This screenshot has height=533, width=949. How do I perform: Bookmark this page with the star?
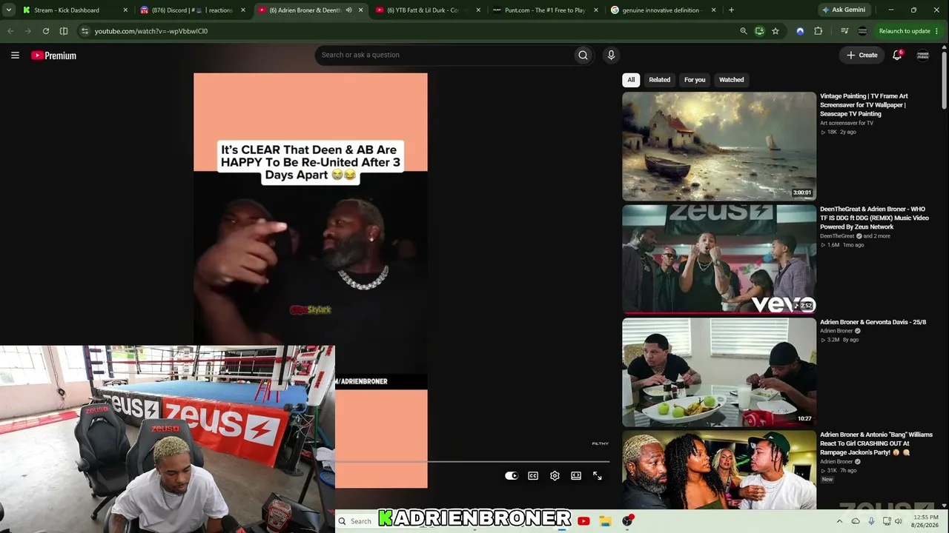click(776, 31)
